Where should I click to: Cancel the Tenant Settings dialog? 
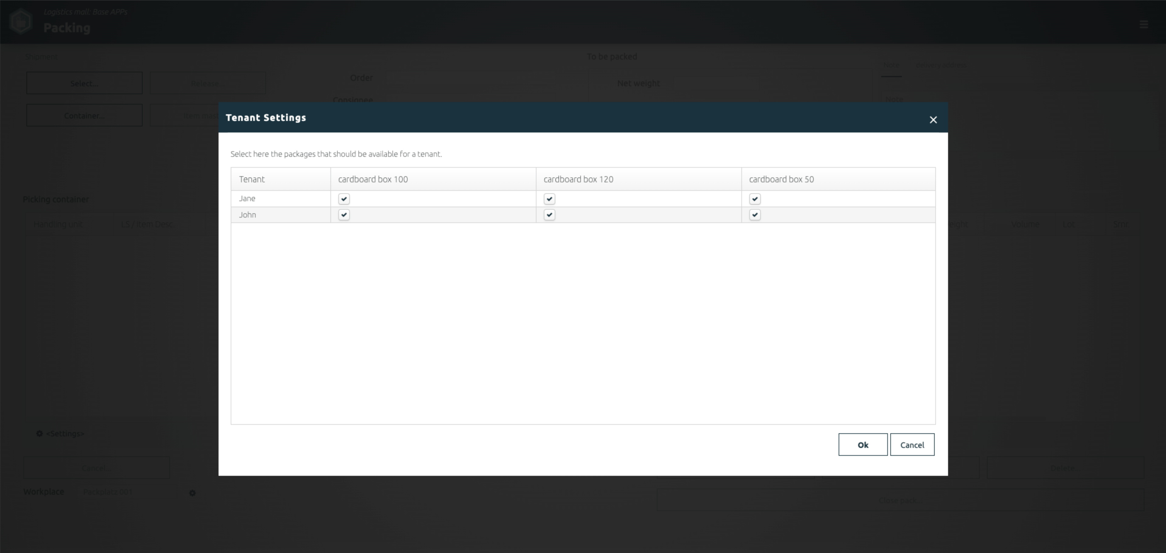point(912,445)
